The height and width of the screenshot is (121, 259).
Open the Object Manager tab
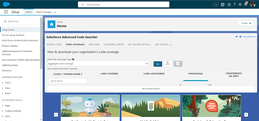[44, 12]
